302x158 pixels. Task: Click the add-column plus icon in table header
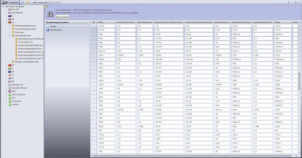pyautogui.click(x=94, y=22)
